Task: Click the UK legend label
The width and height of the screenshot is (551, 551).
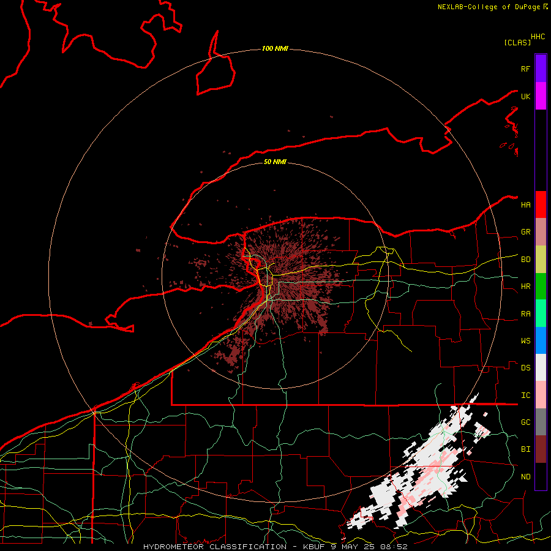Action: click(526, 96)
